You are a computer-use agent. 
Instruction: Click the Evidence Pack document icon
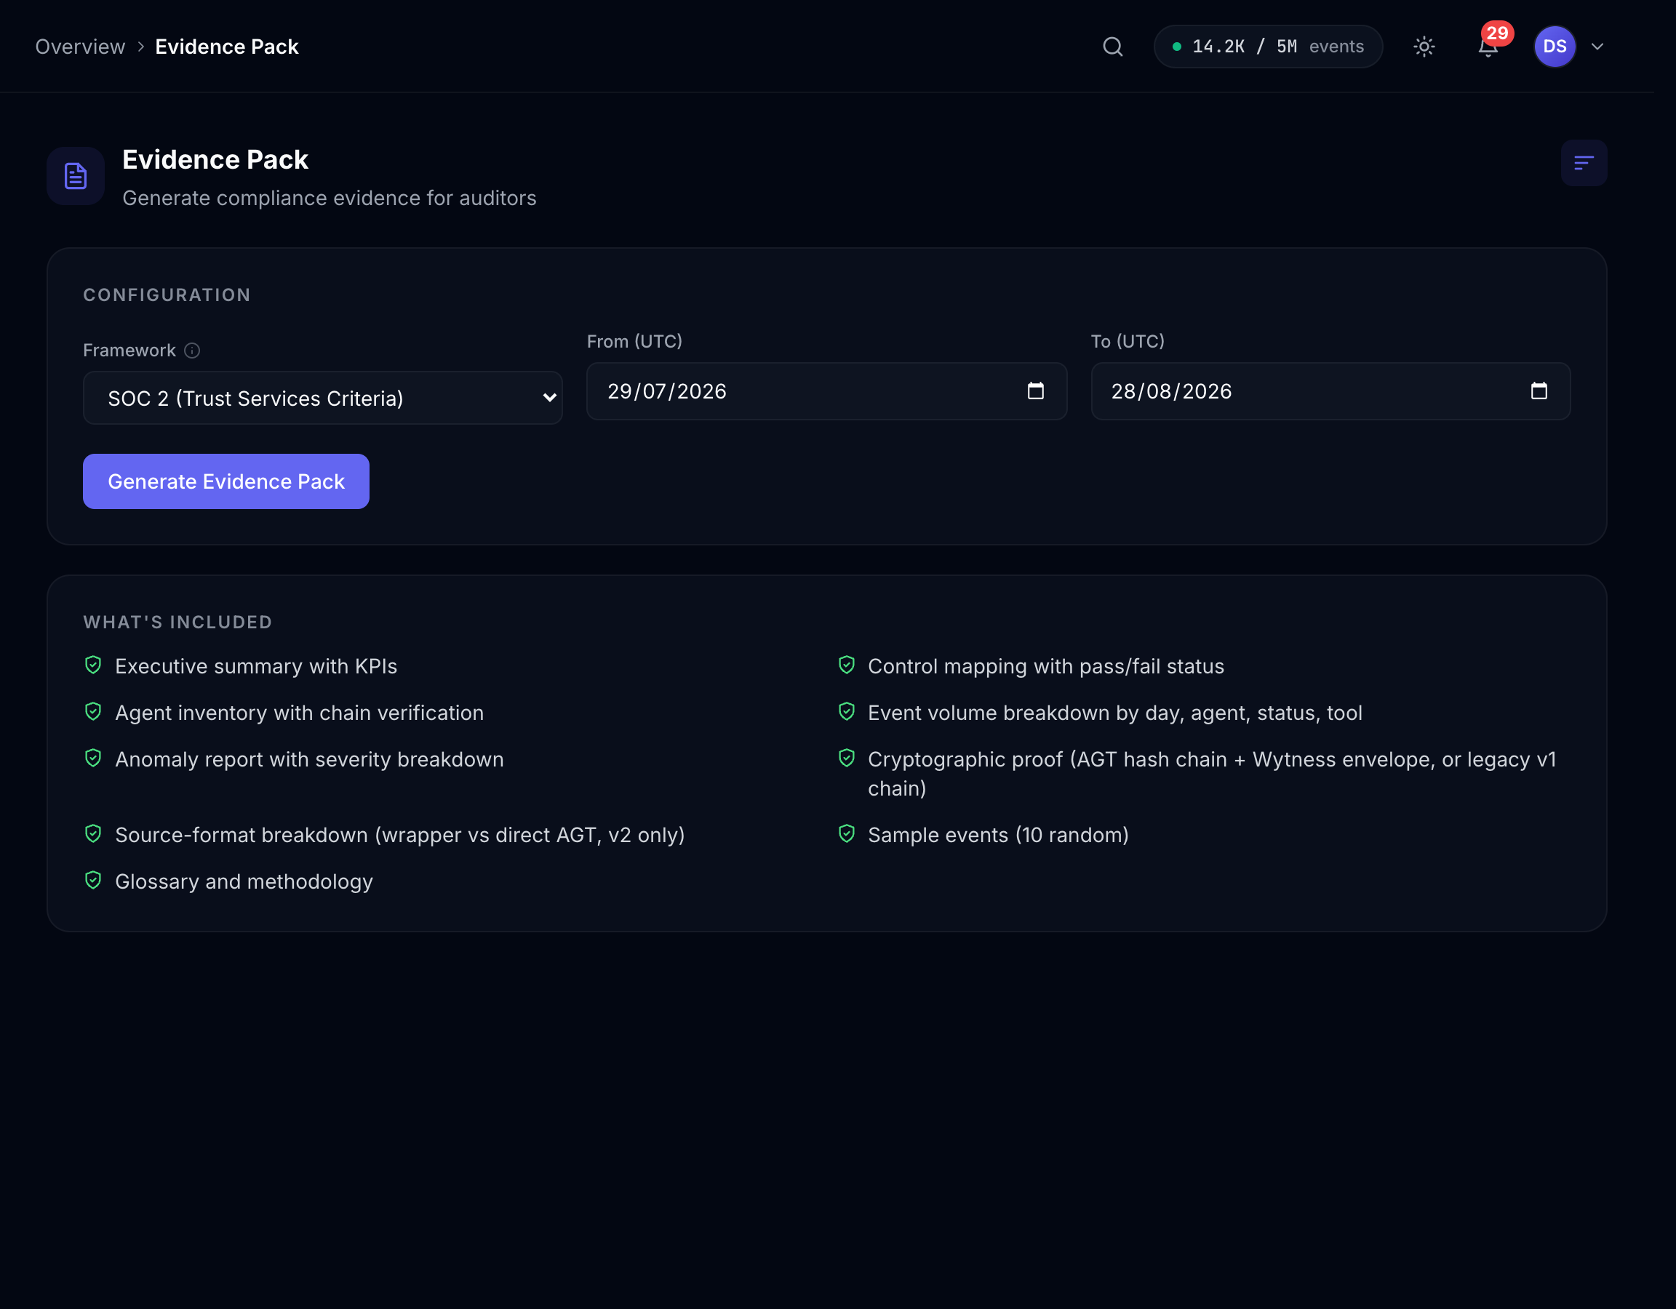75,176
